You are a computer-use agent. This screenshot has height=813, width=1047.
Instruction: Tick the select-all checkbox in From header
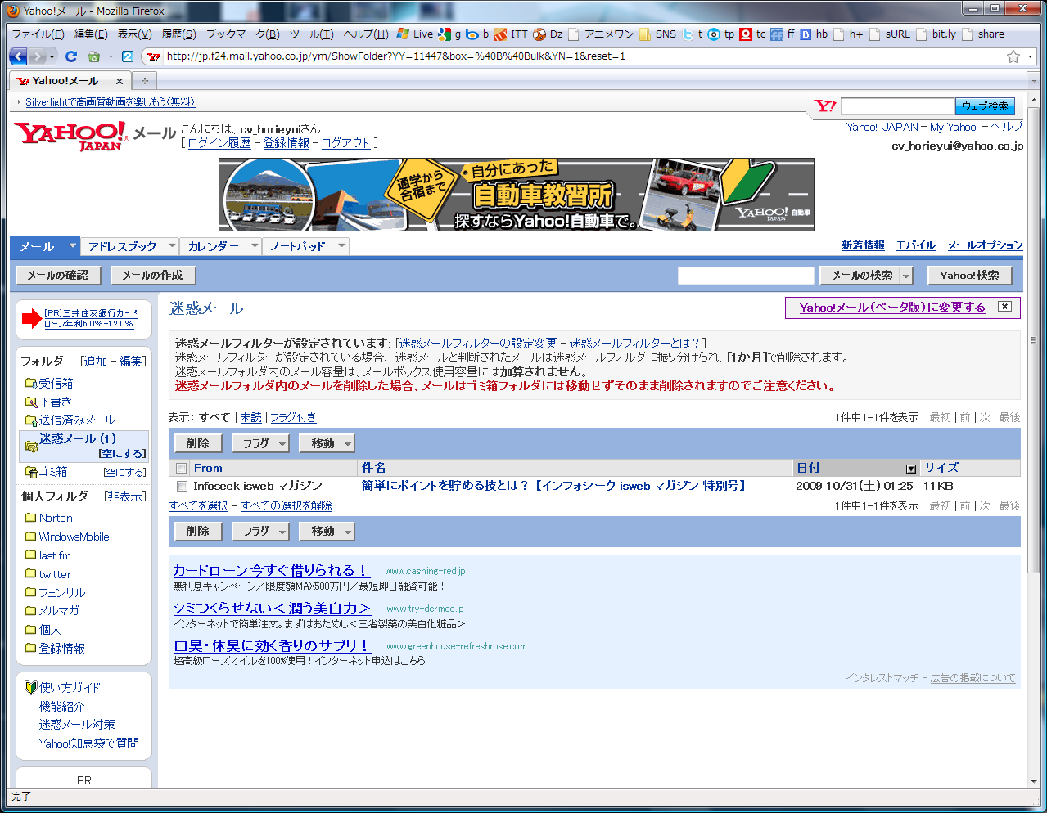point(182,469)
